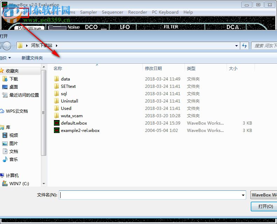Click 新建文件夹 button
Image resolution: width=277 pixels, height=224 pixels.
point(32,58)
